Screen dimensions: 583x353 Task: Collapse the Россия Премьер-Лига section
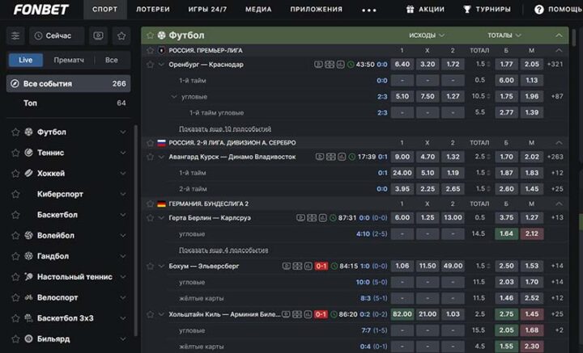click(559, 50)
